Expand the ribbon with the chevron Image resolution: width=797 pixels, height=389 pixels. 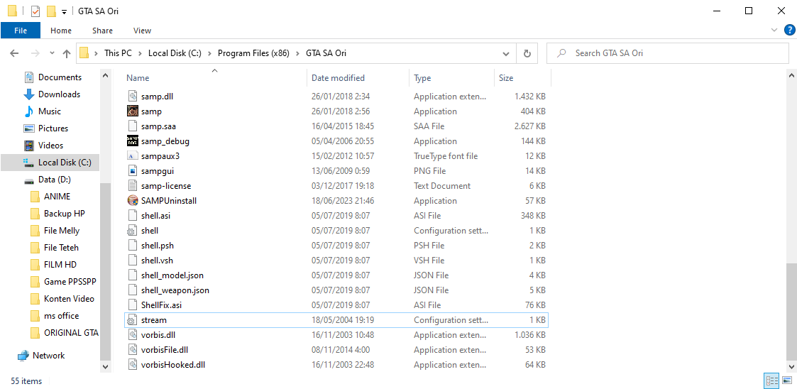pos(774,31)
